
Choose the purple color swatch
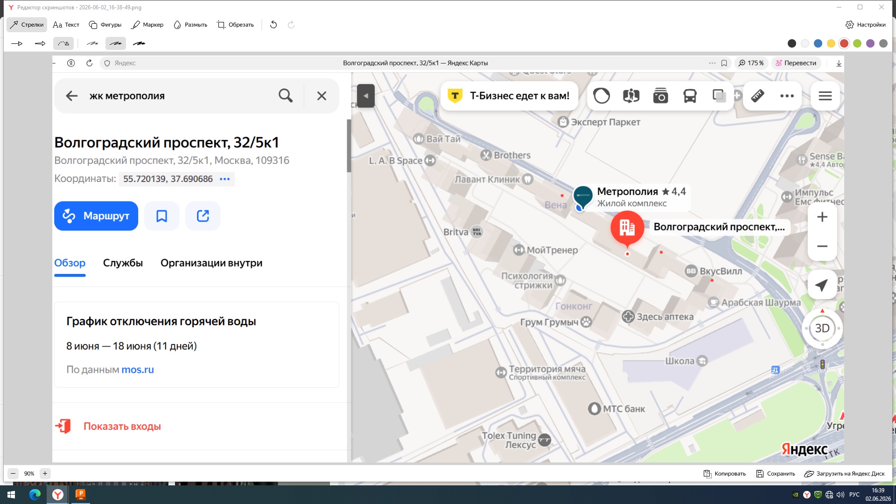tap(870, 43)
